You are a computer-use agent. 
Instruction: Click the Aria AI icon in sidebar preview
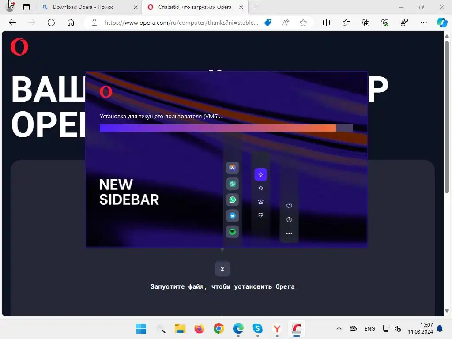(232, 168)
